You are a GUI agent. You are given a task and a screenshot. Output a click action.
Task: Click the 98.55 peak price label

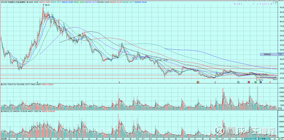[47, 5]
